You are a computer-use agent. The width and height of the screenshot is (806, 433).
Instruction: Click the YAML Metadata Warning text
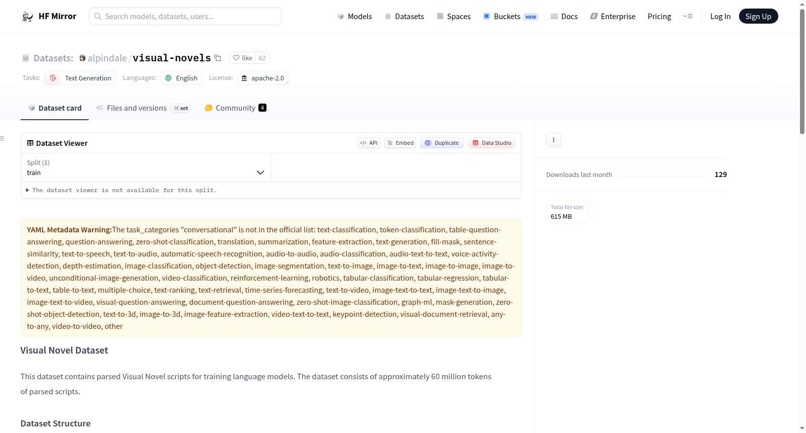(70, 230)
